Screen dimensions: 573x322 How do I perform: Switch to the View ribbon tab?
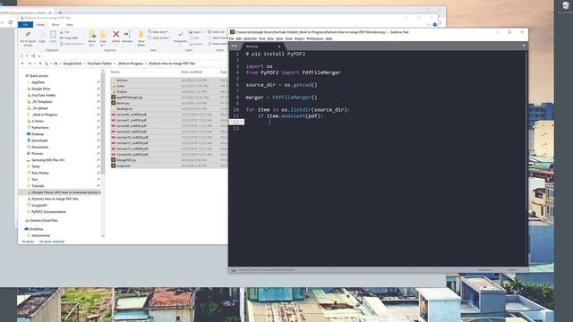point(69,24)
